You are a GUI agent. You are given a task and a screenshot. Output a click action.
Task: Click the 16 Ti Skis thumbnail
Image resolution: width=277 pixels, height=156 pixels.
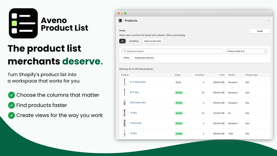coord(125,93)
